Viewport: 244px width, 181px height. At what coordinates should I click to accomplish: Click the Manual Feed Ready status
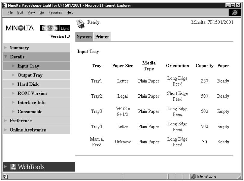(223, 142)
